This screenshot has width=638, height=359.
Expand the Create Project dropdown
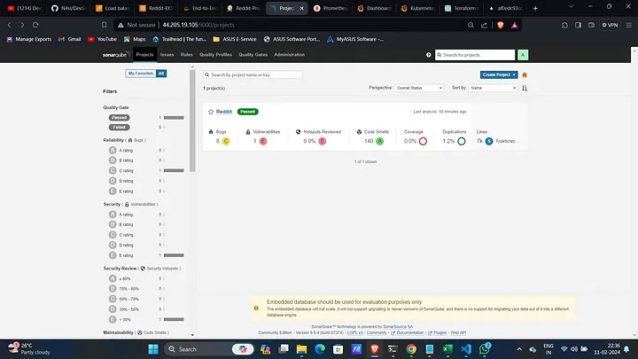[x=499, y=74]
